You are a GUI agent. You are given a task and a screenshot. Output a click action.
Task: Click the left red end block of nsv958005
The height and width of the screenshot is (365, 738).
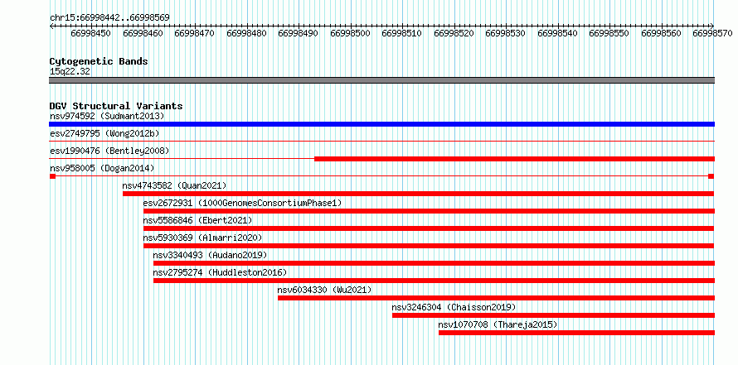[52, 176]
